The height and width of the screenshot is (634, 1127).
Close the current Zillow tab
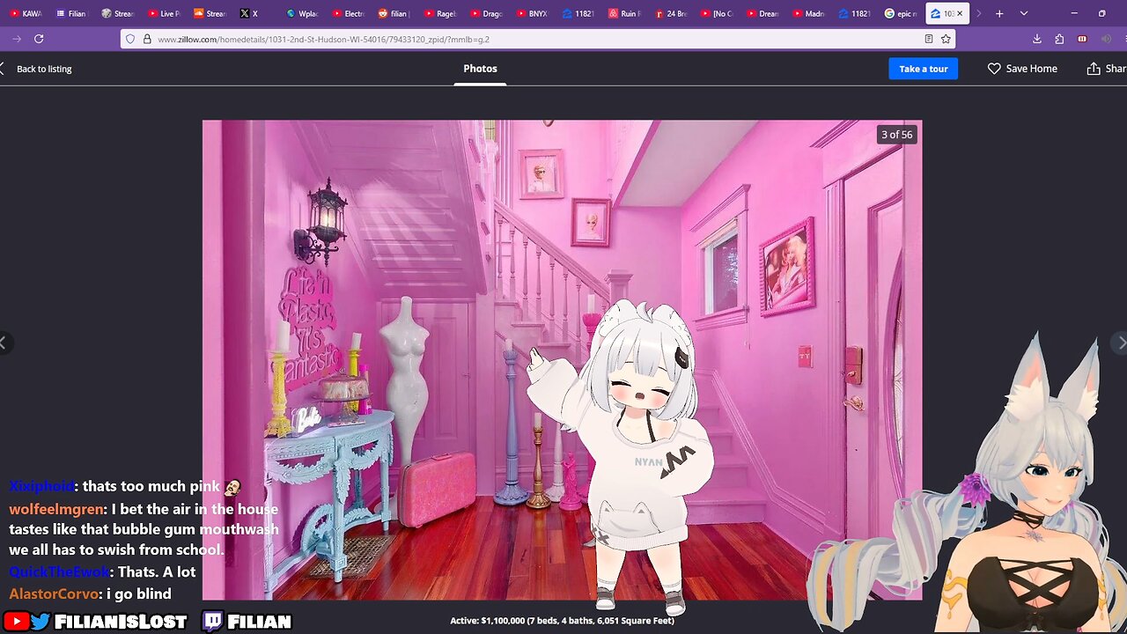(960, 13)
